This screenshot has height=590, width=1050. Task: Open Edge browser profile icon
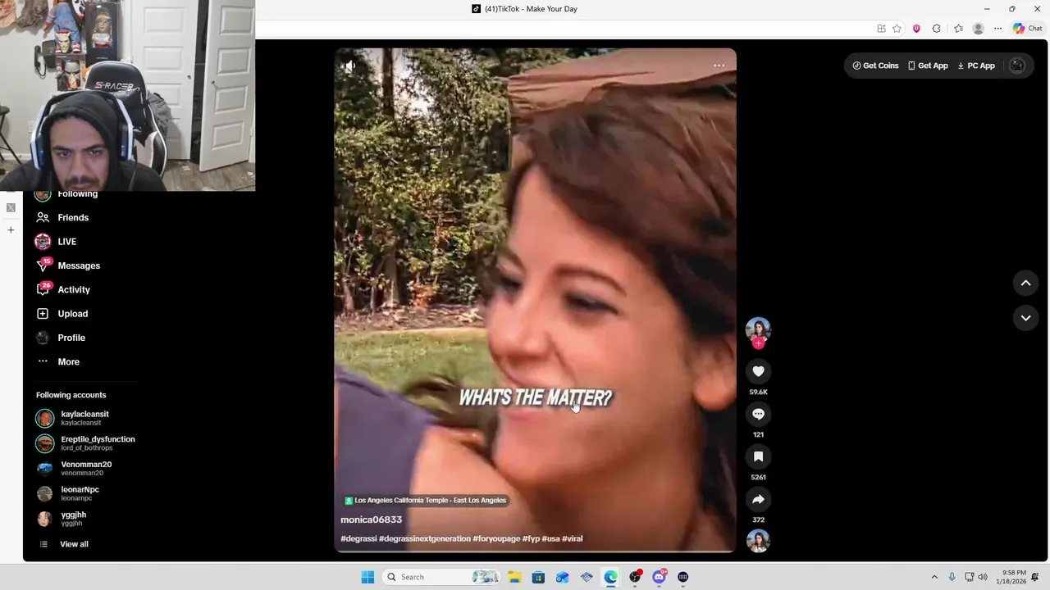click(x=978, y=29)
